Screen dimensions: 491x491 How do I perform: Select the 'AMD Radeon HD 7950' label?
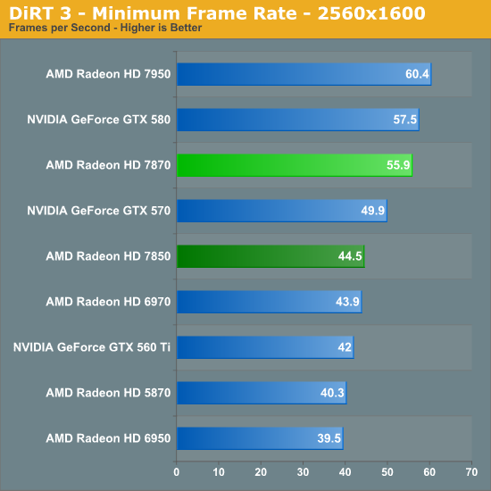[x=108, y=74]
